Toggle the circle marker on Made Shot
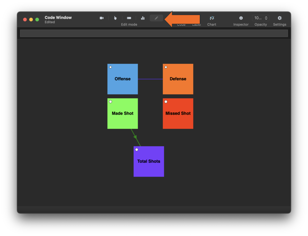Screen dimensions: 308x236 pos(111,102)
